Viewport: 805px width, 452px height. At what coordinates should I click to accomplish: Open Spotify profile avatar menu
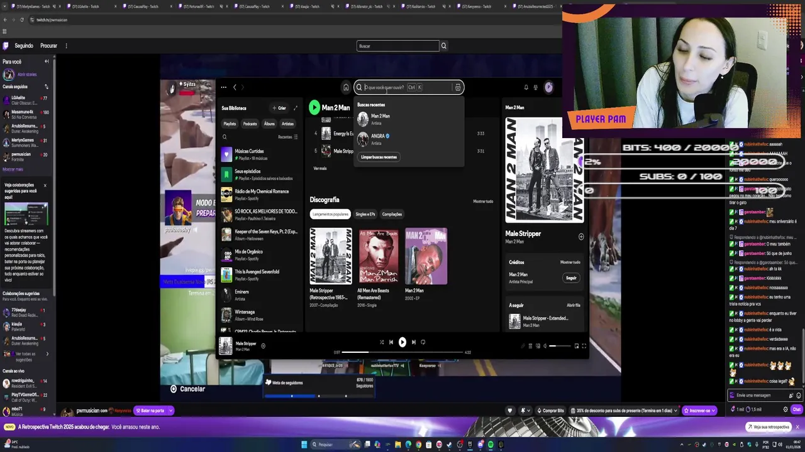tap(548, 87)
